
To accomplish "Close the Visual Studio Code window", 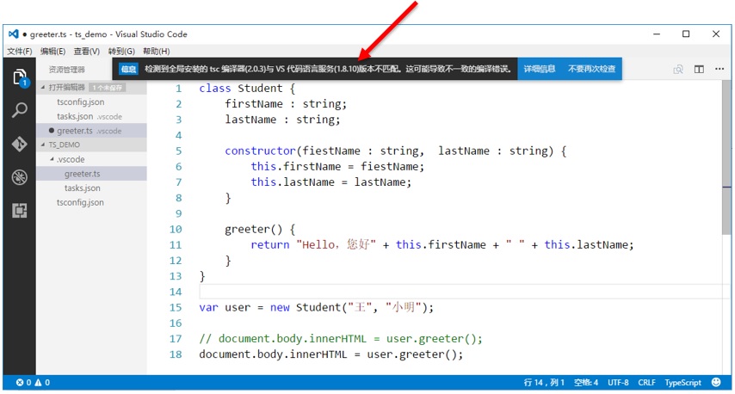I will [x=716, y=34].
